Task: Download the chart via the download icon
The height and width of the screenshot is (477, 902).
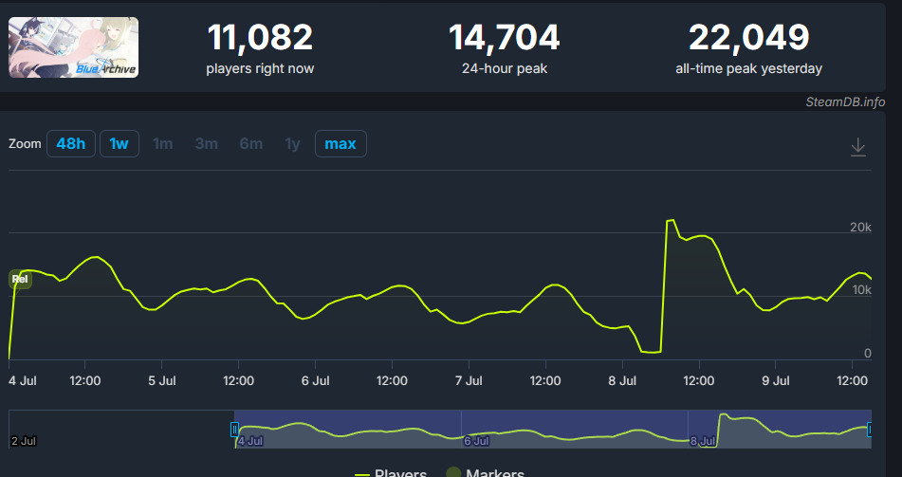Action: pos(857,147)
